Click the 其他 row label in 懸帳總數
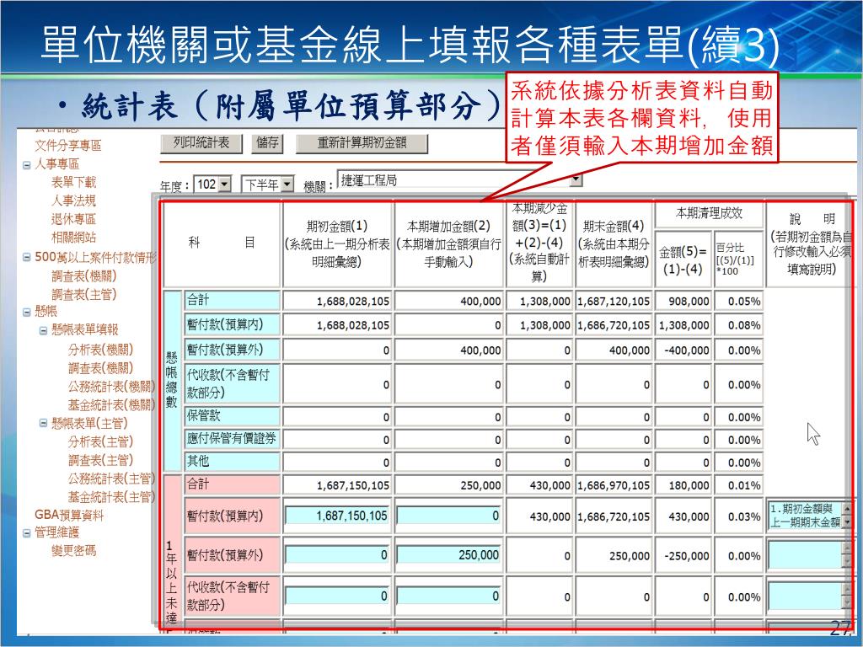This screenshot has width=863, height=647. 233,461
